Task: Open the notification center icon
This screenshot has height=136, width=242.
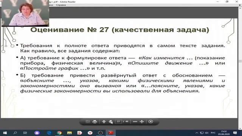Action: pos(235,133)
